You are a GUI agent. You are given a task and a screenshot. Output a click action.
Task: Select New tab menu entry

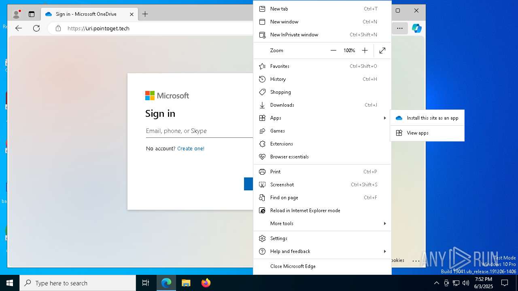(322, 9)
